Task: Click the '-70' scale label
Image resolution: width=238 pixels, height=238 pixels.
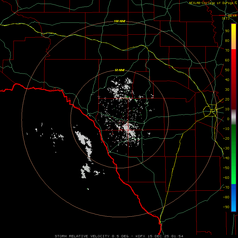Action: click(226, 187)
